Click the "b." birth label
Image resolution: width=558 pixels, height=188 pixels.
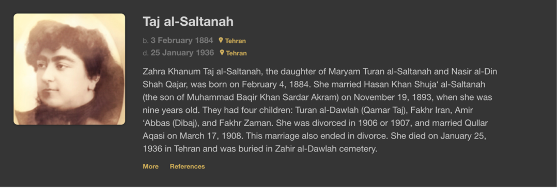pos(146,41)
